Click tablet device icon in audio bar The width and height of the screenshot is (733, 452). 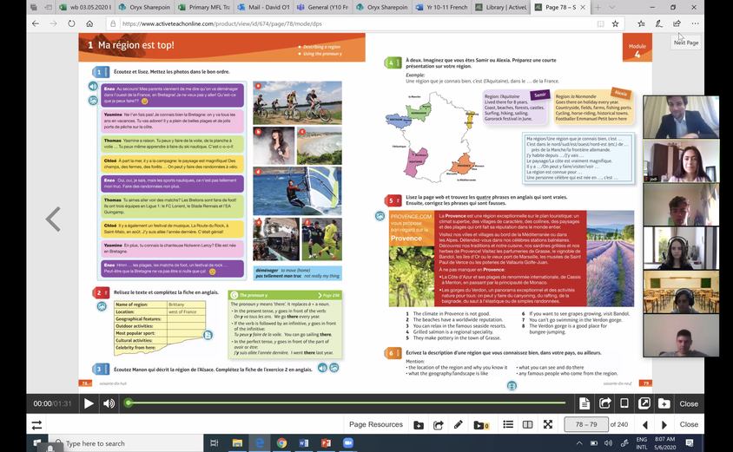pyautogui.click(x=624, y=403)
